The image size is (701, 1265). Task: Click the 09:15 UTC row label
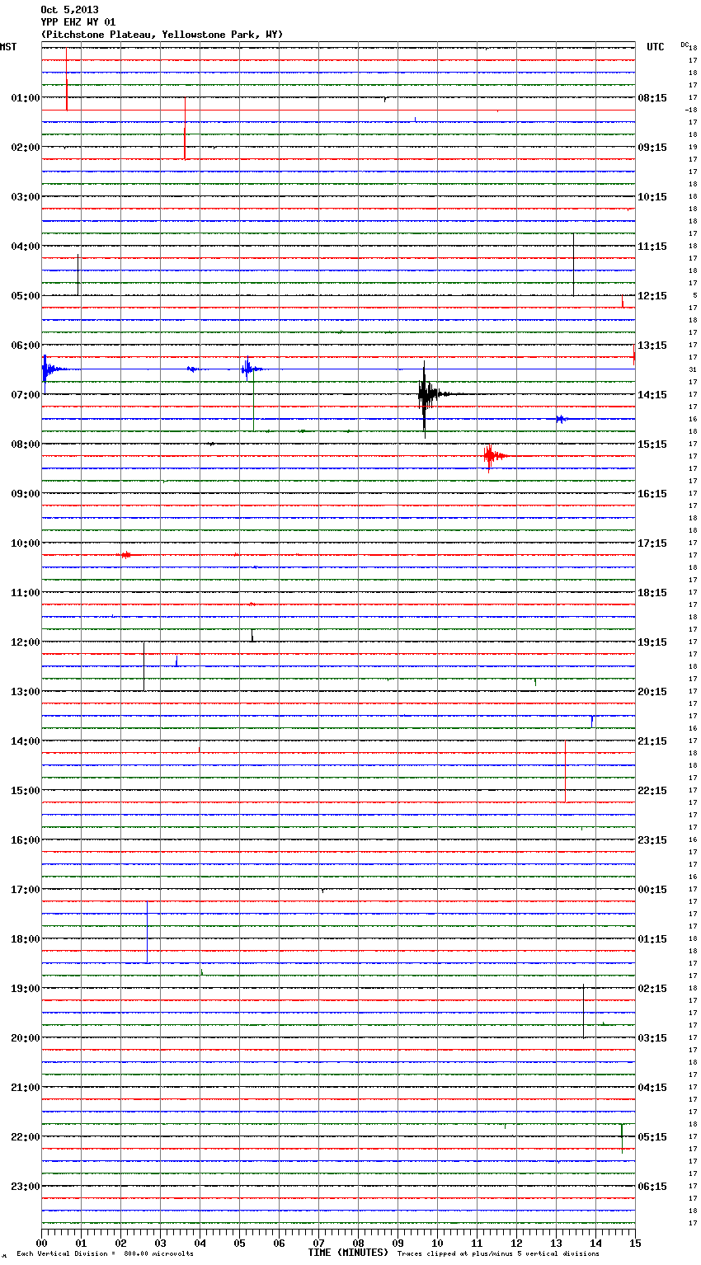tap(652, 148)
